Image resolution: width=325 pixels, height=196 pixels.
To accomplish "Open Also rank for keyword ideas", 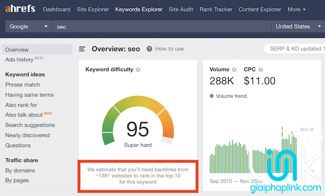I will 21,105.
